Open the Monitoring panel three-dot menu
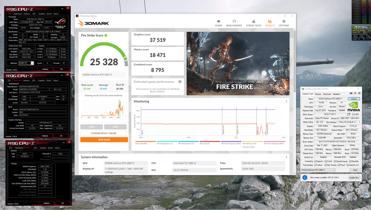This screenshot has height=210, width=371. pos(286,102)
